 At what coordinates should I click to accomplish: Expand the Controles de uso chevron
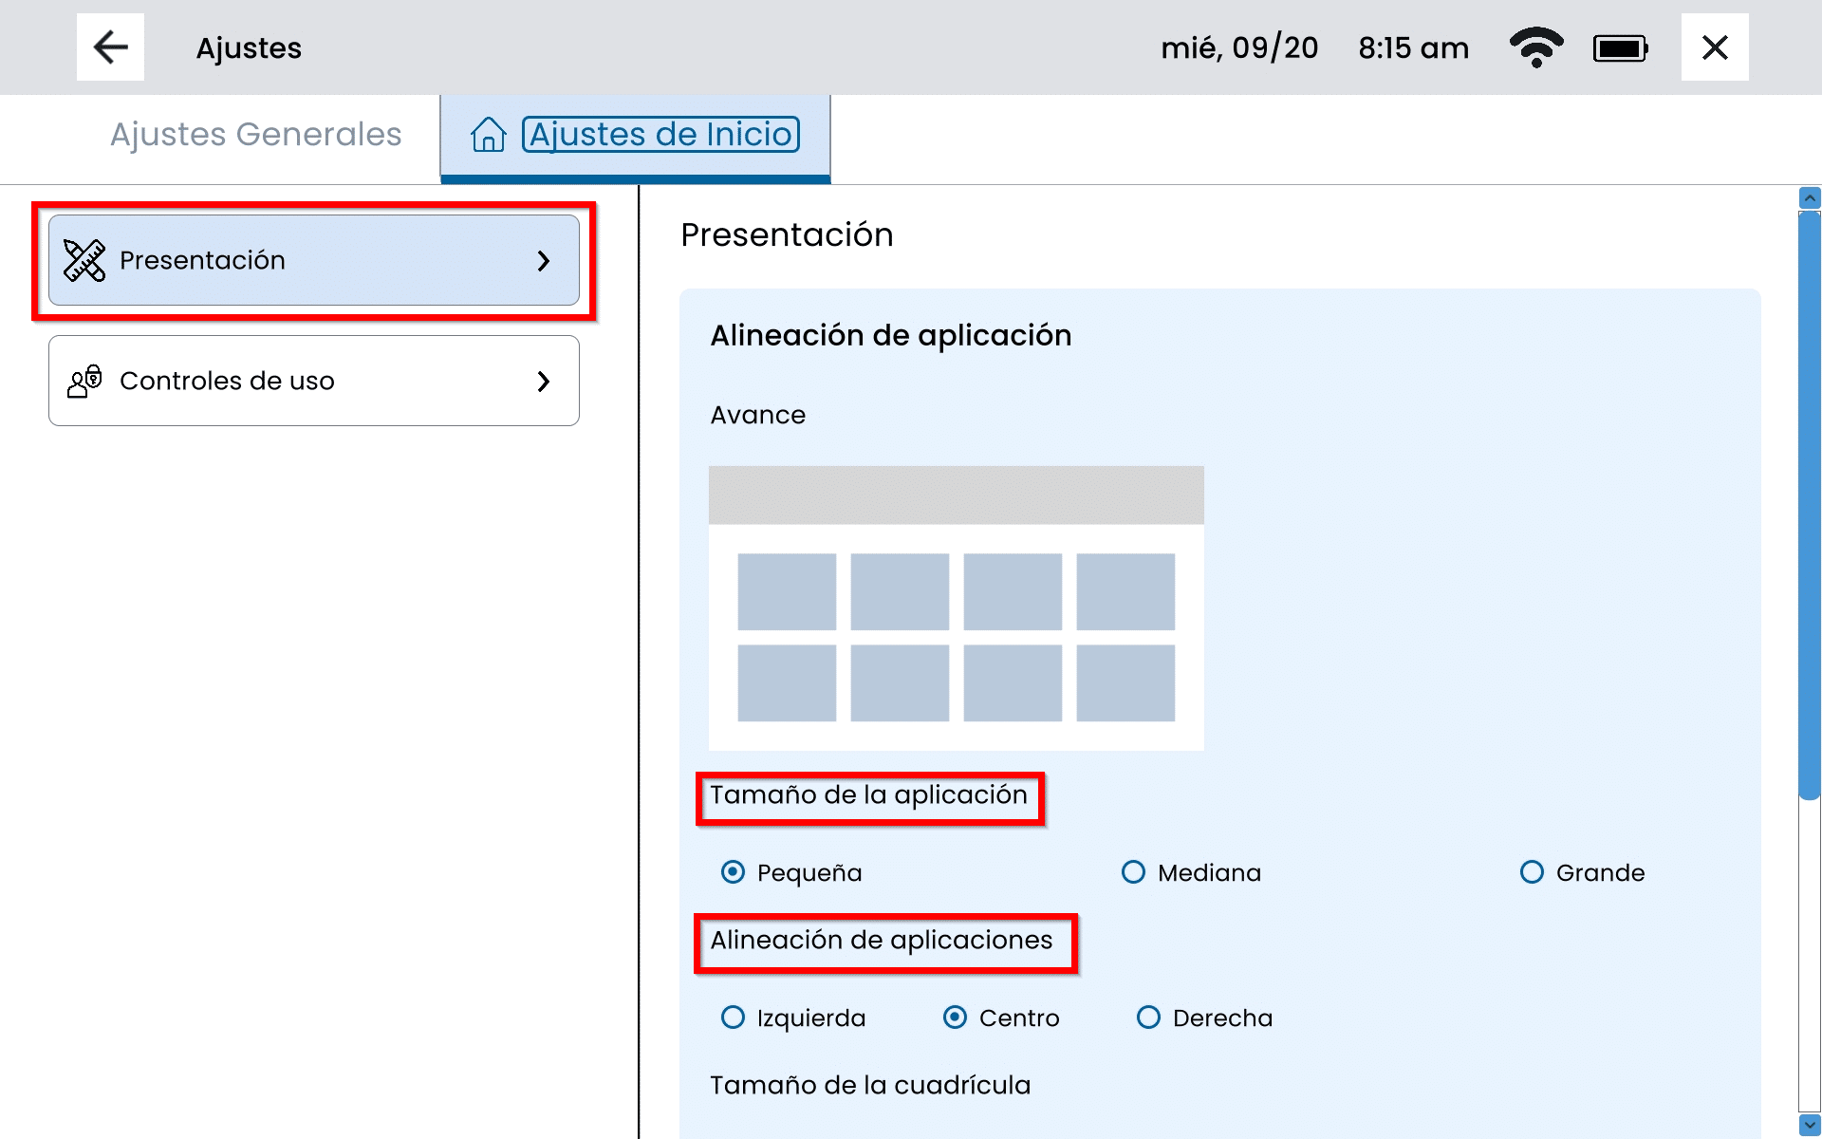tap(544, 382)
